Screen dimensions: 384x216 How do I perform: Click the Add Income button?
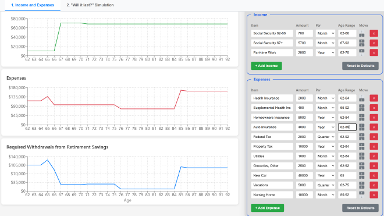pos(266,66)
